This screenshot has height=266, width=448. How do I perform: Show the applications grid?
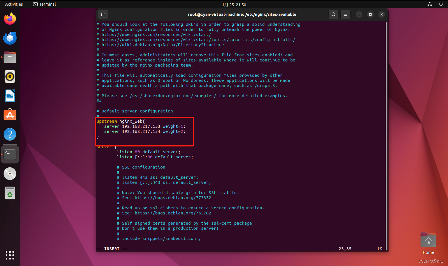pyautogui.click(x=10, y=255)
